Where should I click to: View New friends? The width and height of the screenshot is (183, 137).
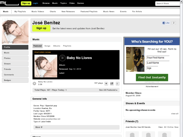coord(176,127)
